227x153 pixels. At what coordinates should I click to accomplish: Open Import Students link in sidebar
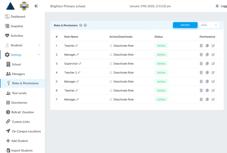coord(22,150)
